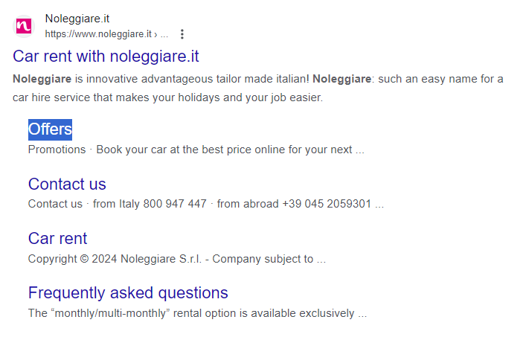The image size is (526, 337).
Task: Open the three-dot result options menu
Action: (x=182, y=34)
